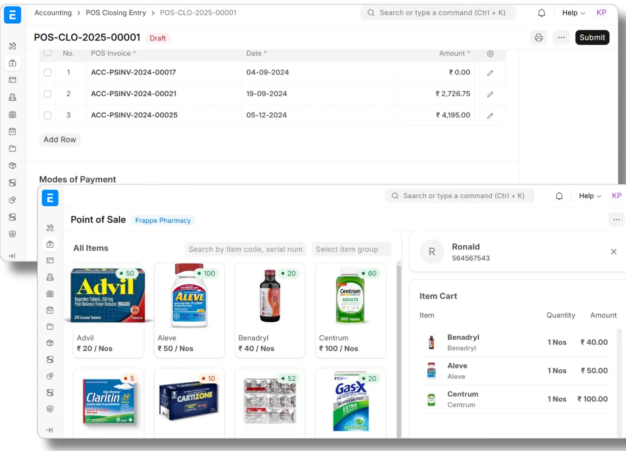Open Aleve row in Item Cart
The width and height of the screenshot is (626, 451).
click(x=516, y=371)
